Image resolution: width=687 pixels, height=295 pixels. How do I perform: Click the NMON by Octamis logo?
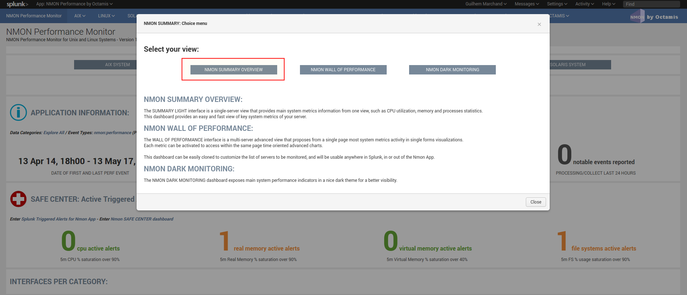654,17
